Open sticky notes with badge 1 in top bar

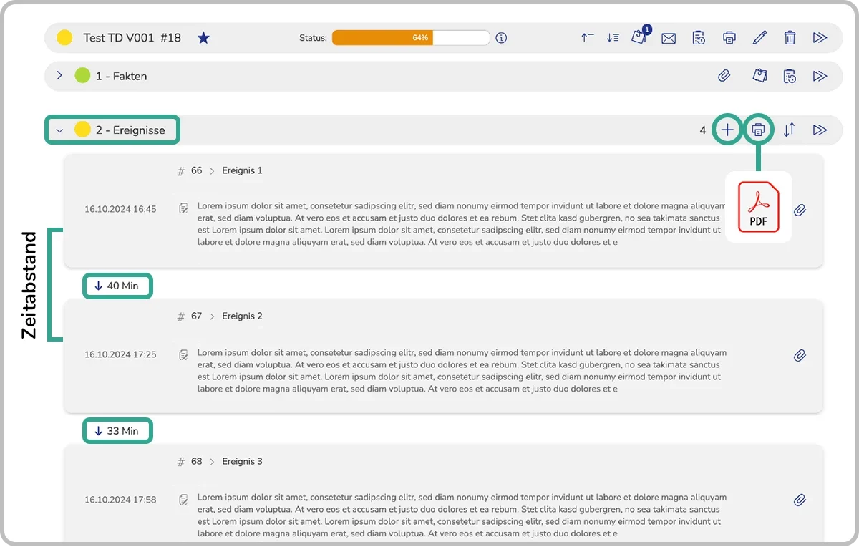(x=639, y=37)
